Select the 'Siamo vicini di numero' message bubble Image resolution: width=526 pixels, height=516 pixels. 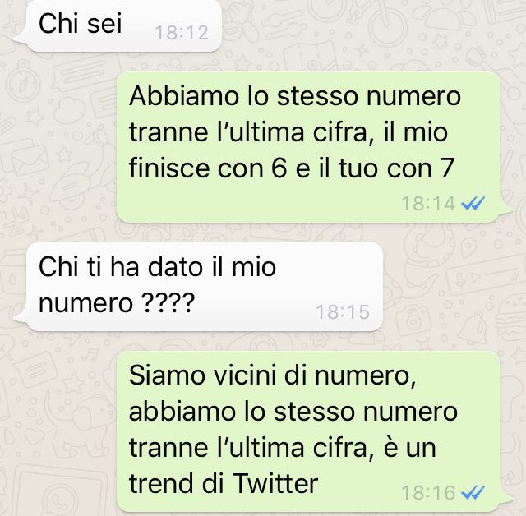click(x=314, y=431)
